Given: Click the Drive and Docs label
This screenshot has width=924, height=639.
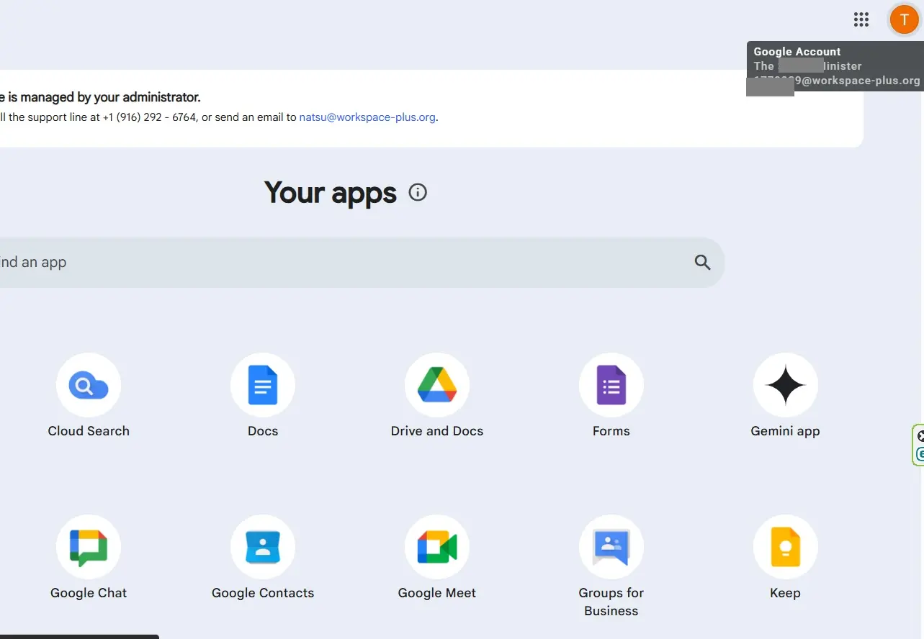Looking at the screenshot, I should (x=437, y=431).
